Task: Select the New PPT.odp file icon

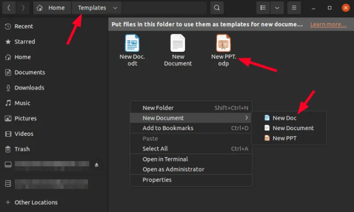Action: click(223, 43)
